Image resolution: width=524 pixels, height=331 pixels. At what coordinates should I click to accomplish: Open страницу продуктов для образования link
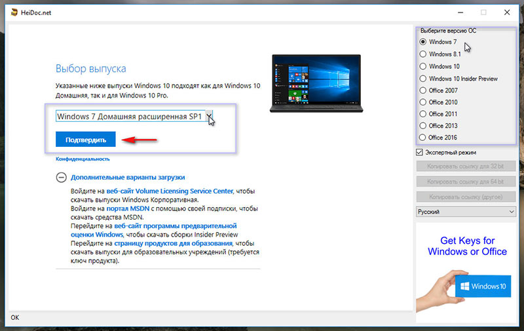(173, 243)
